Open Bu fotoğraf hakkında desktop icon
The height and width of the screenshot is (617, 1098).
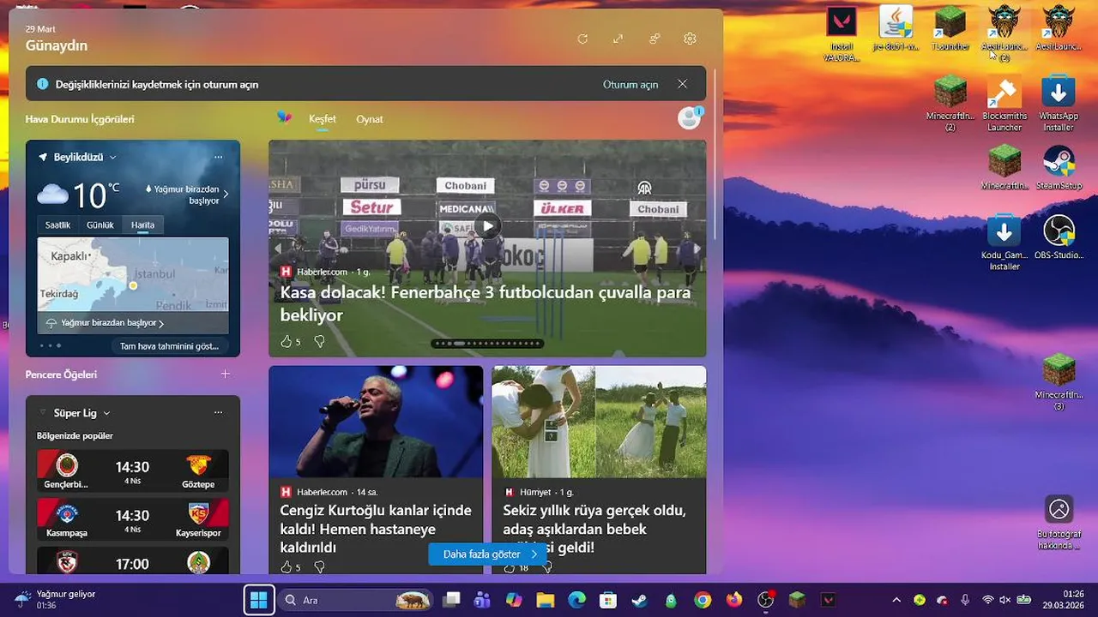1059,523
